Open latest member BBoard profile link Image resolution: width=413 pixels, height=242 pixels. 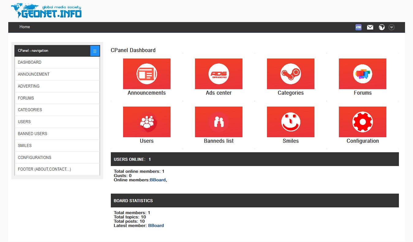tap(156, 225)
